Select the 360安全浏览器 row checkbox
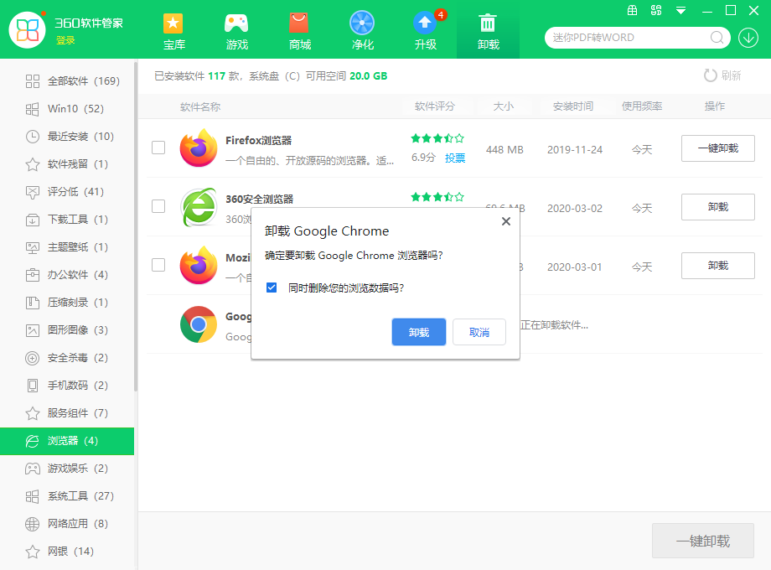771x570 pixels. [x=158, y=206]
